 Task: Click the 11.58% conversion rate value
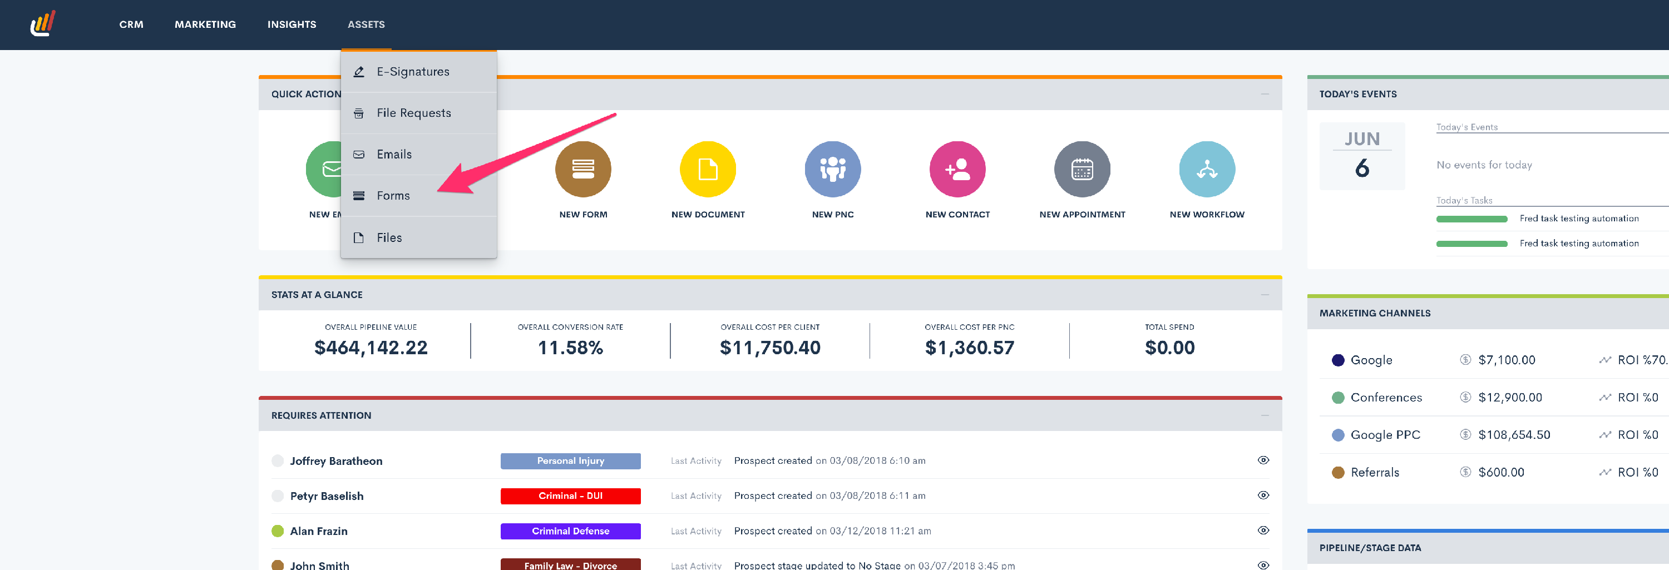[x=570, y=348]
